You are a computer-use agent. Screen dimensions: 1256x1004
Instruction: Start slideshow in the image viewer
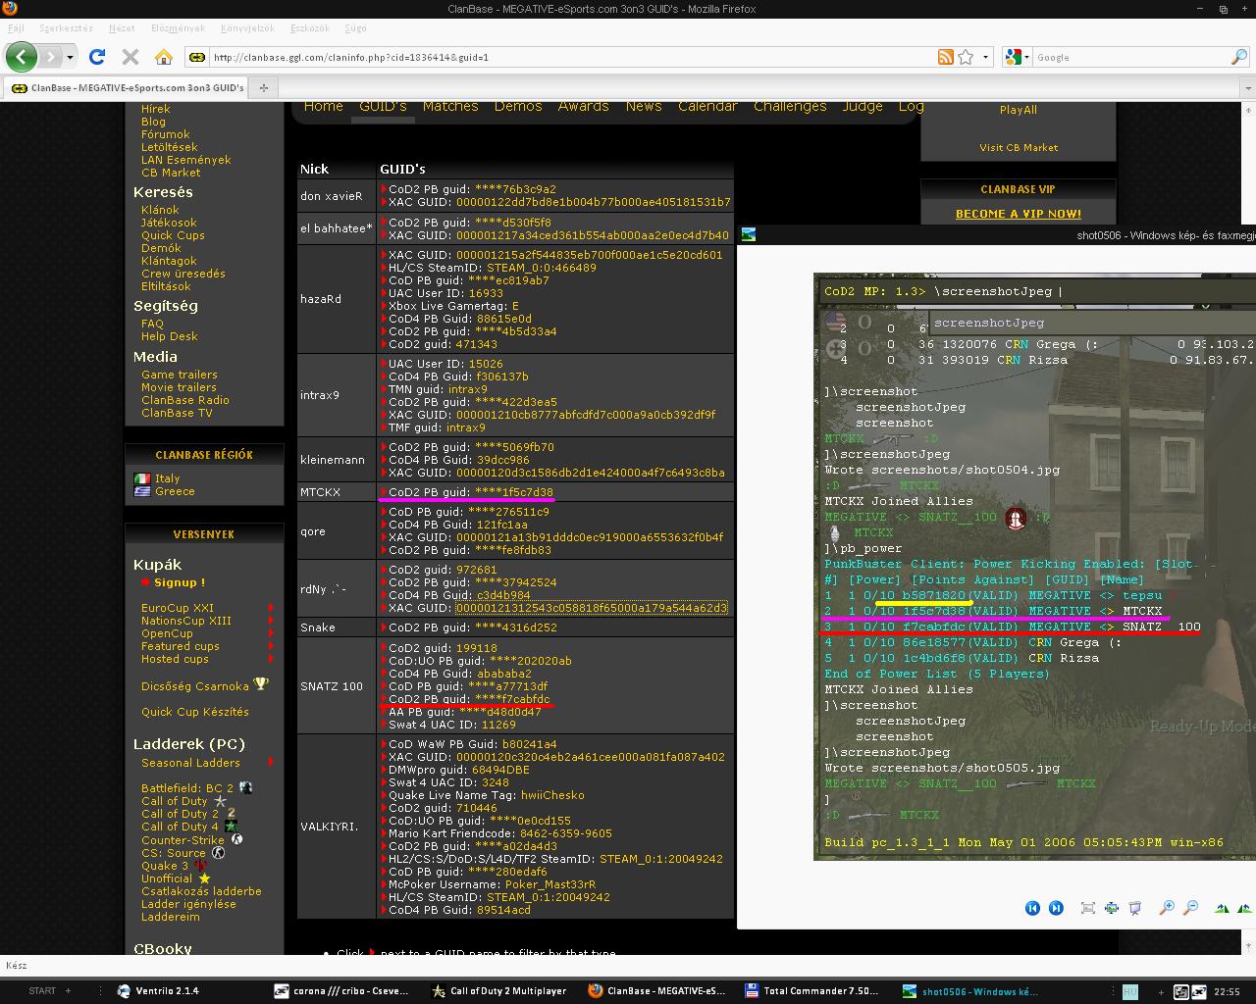(1135, 908)
